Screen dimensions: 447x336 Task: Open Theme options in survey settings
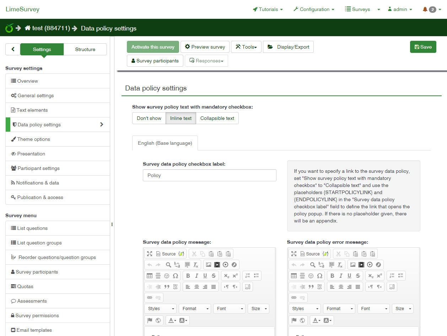[34, 139]
